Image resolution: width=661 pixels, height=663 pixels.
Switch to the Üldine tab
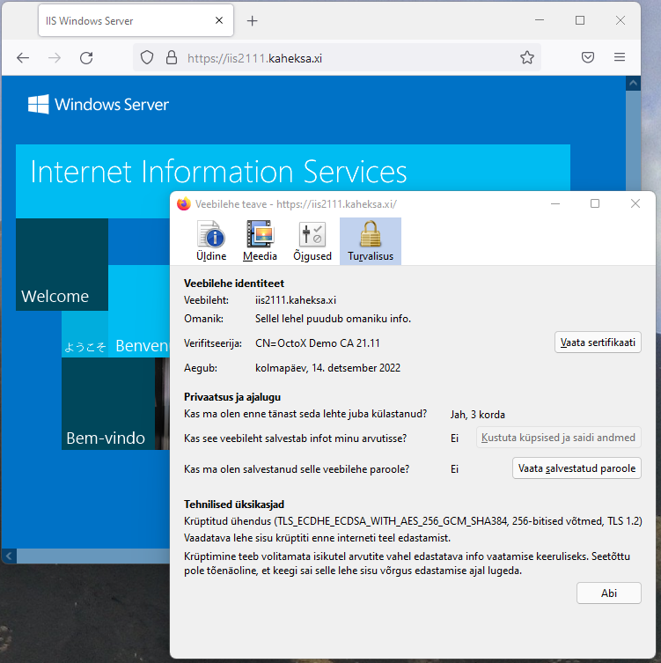(211, 241)
